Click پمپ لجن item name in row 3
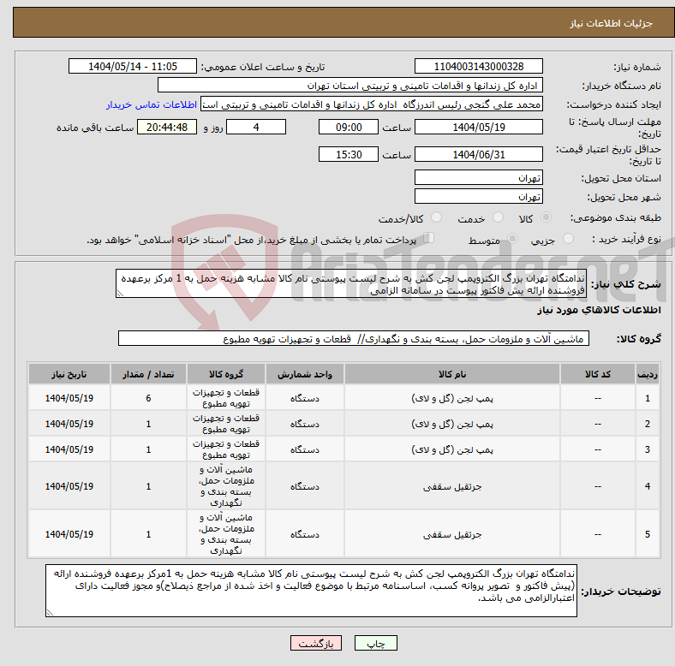Screen dimensions: 675x666 pos(452,449)
